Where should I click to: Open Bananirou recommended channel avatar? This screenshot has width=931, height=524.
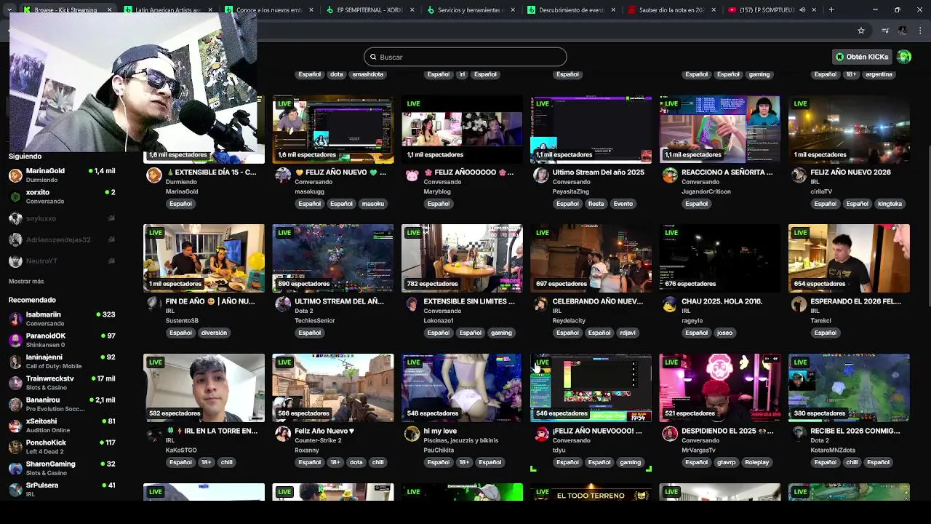15,404
